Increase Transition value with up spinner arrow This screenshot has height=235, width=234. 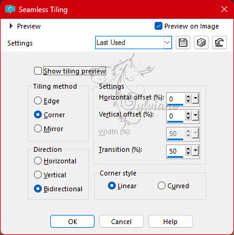click(189, 149)
